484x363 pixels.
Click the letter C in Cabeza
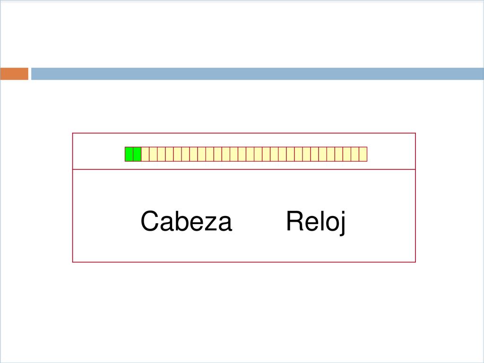pyautogui.click(x=150, y=221)
